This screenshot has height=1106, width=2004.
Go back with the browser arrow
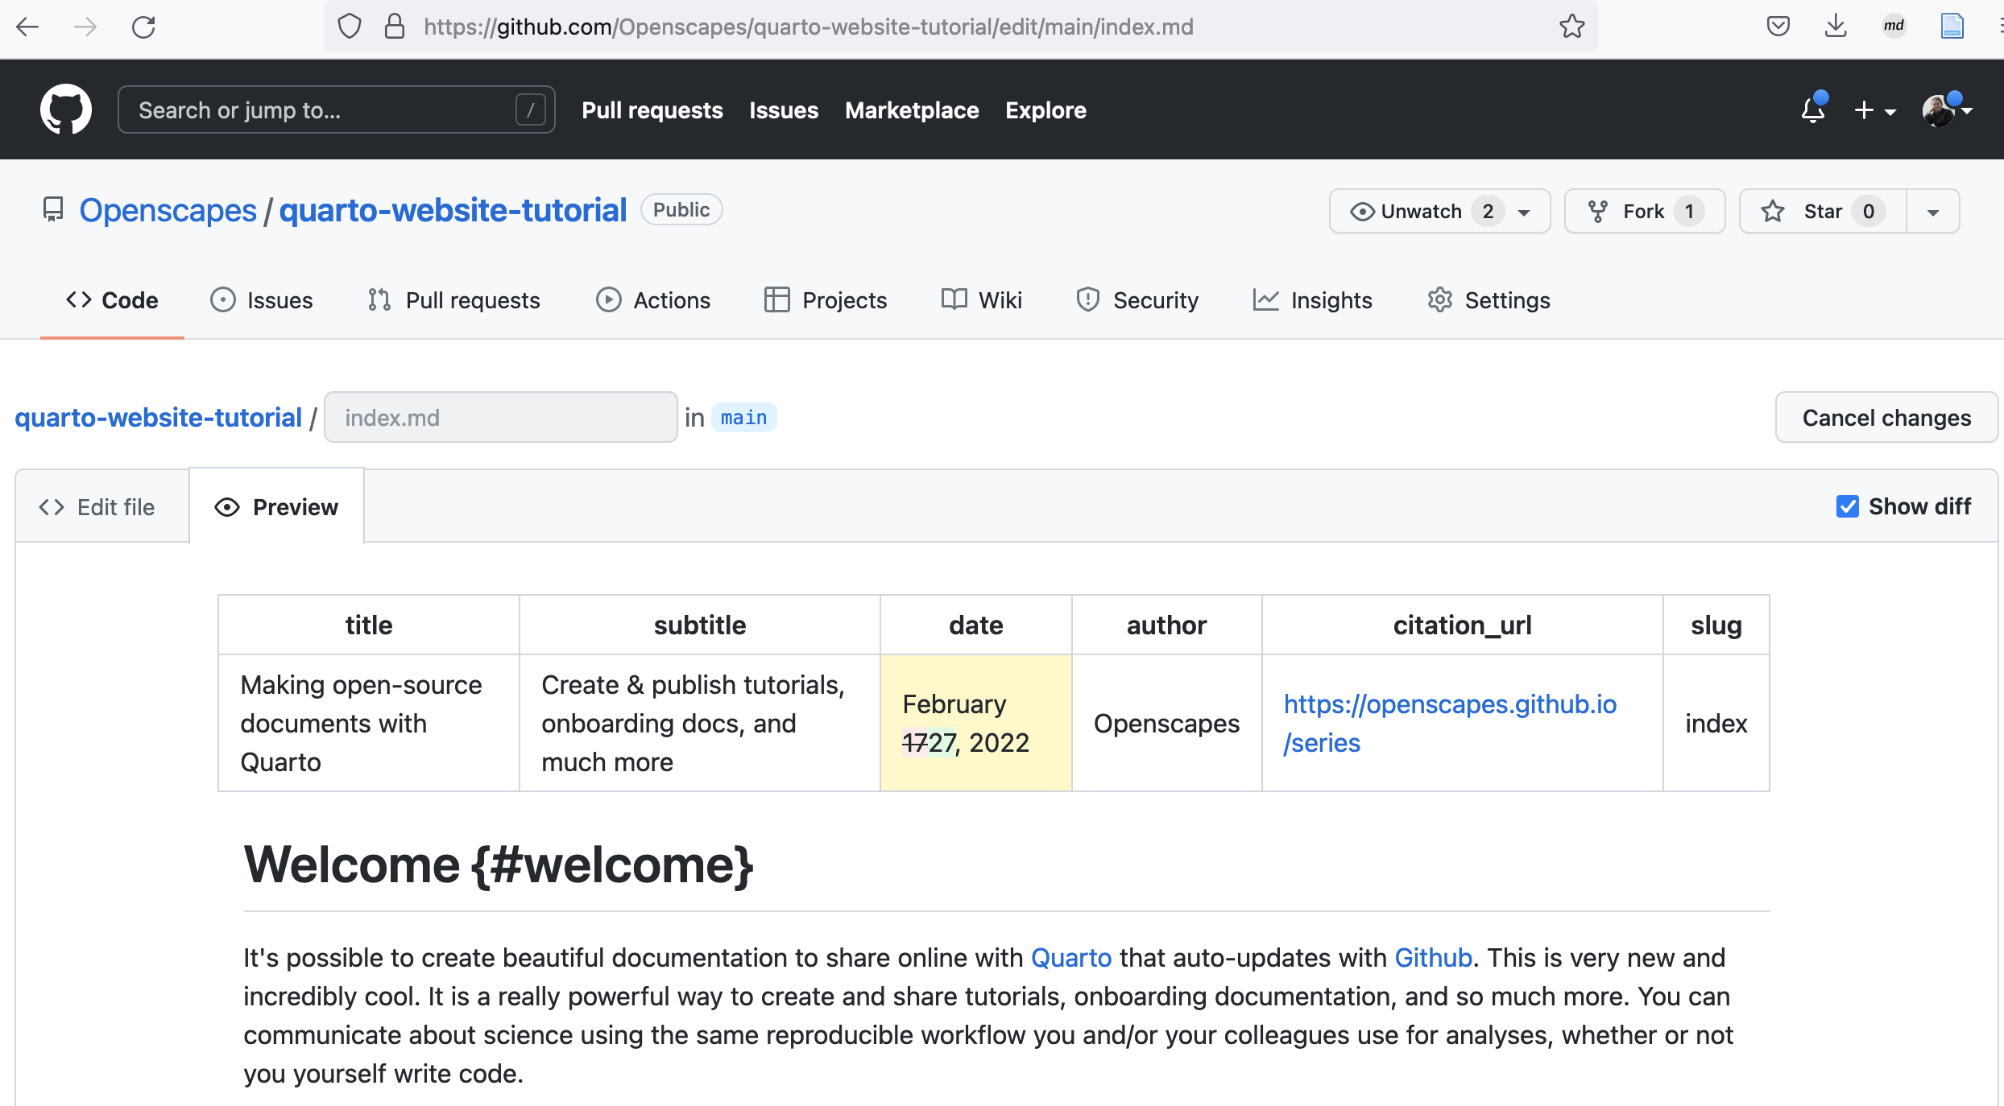(x=28, y=27)
